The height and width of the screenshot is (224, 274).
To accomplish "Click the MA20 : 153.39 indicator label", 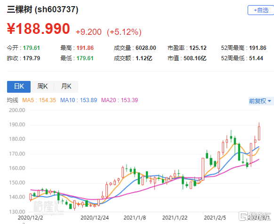I will click(x=120, y=100).
